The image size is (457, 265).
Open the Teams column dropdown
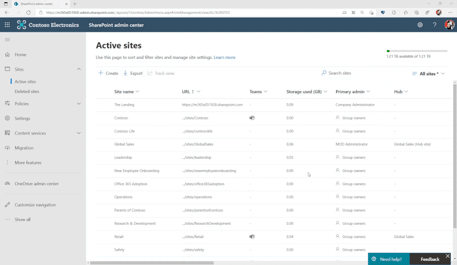tap(265, 92)
